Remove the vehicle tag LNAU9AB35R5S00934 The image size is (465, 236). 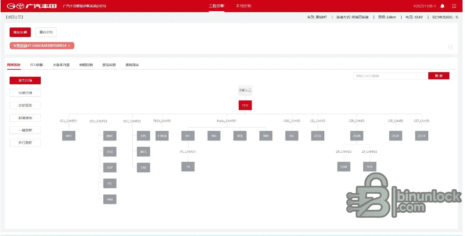pyautogui.click(x=69, y=46)
